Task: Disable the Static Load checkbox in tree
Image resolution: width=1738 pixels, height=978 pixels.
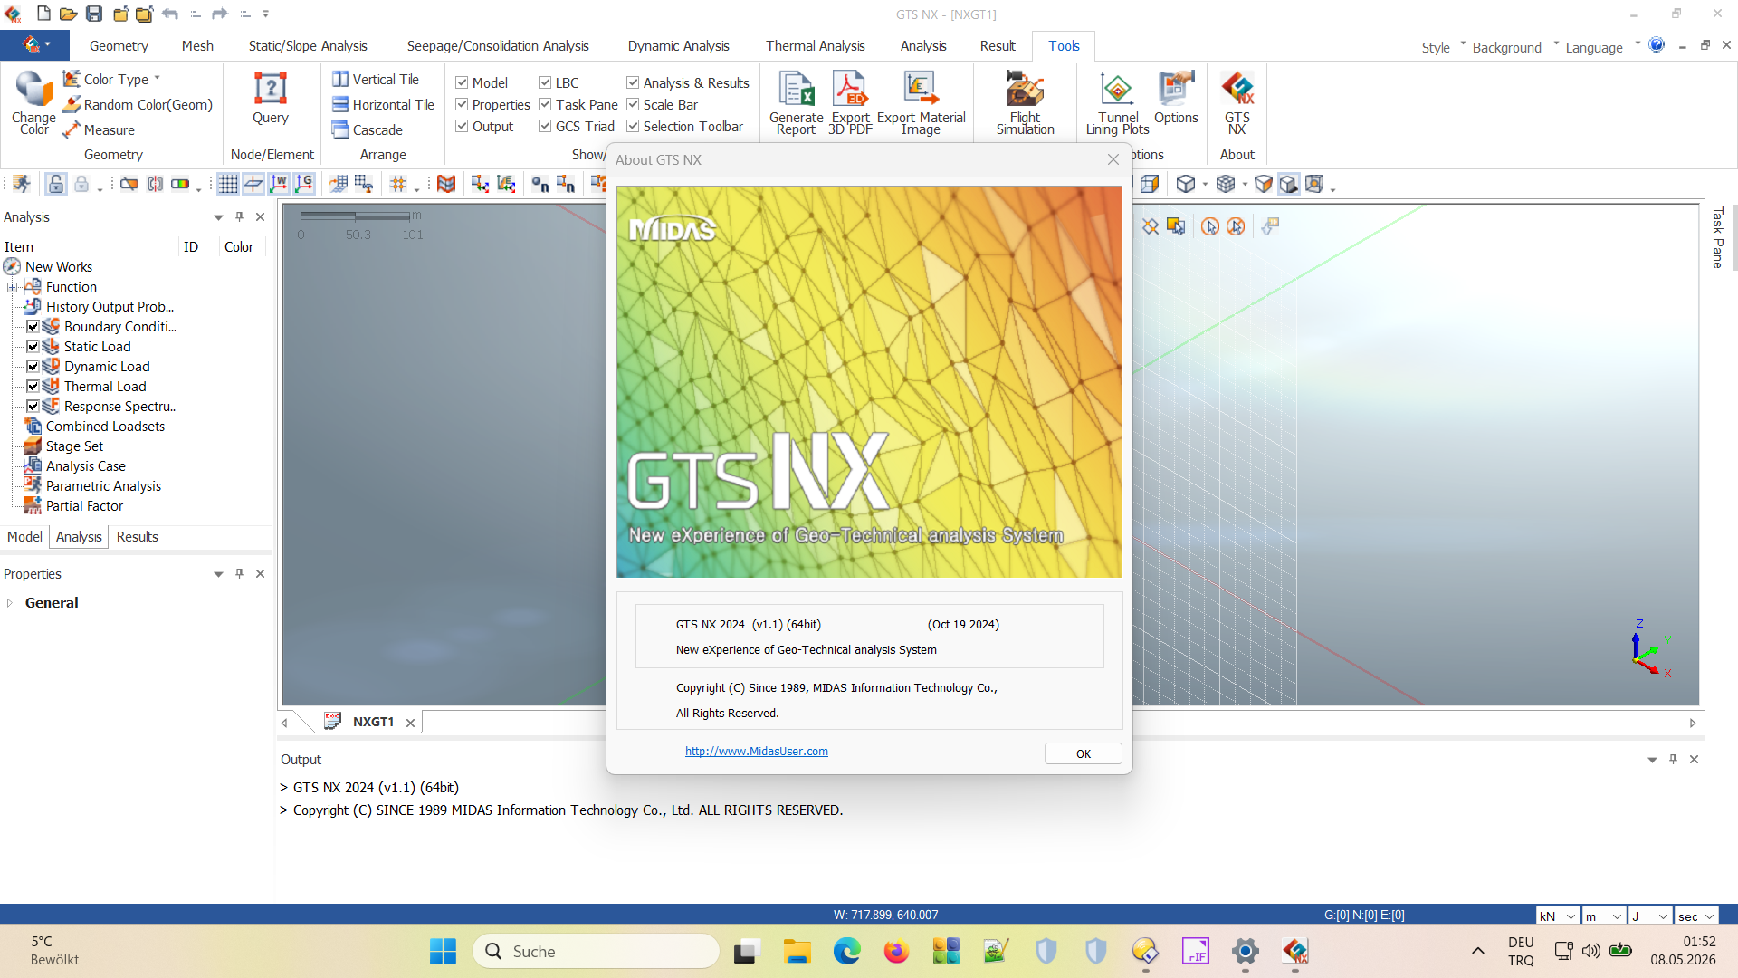Action: (x=33, y=347)
